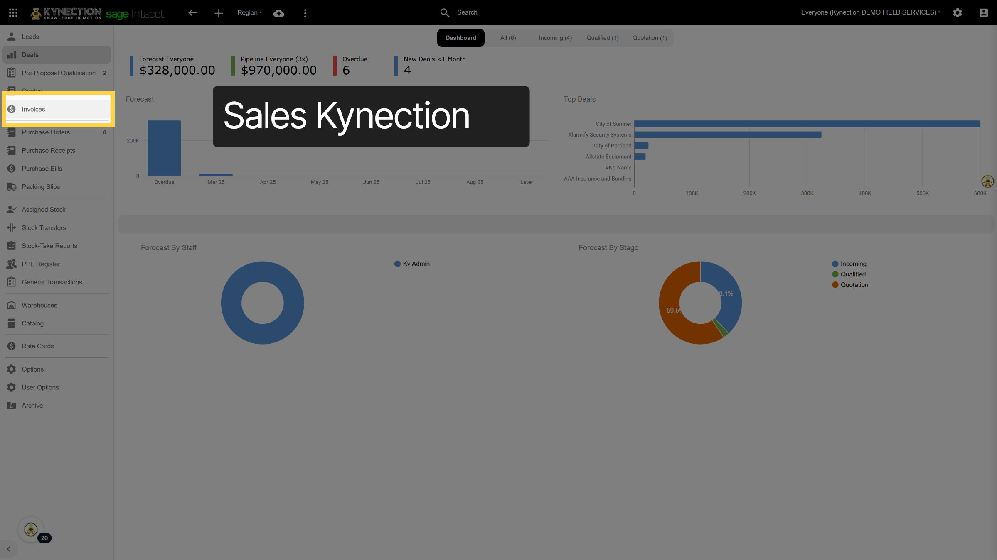997x560 pixels.
Task: Click the Kynection Sage Intacct logo
Action: (97, 13)
